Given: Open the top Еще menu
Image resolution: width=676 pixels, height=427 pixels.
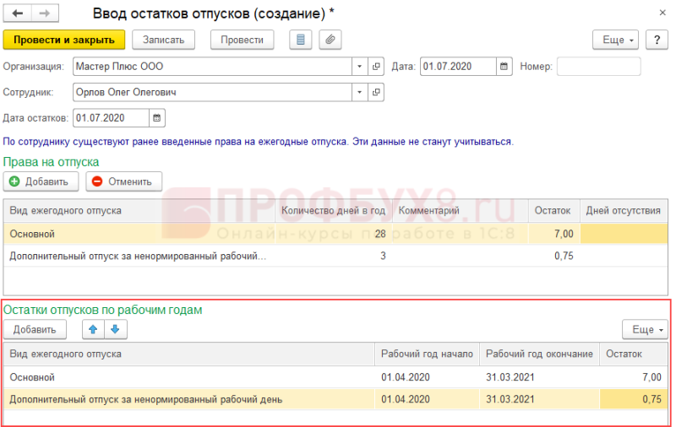Looking at the screenshot, I should [615, 40].
